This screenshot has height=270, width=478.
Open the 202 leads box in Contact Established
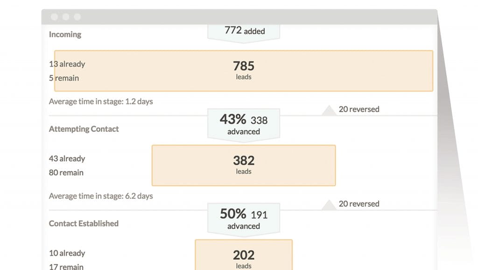click(244, 256)
